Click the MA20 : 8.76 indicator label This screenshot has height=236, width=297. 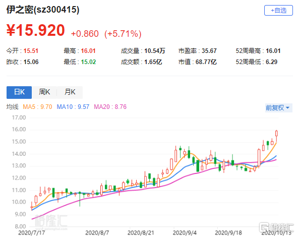[x=110, y=107]
